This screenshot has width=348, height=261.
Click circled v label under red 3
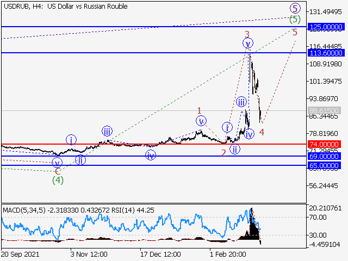point(248,43)
